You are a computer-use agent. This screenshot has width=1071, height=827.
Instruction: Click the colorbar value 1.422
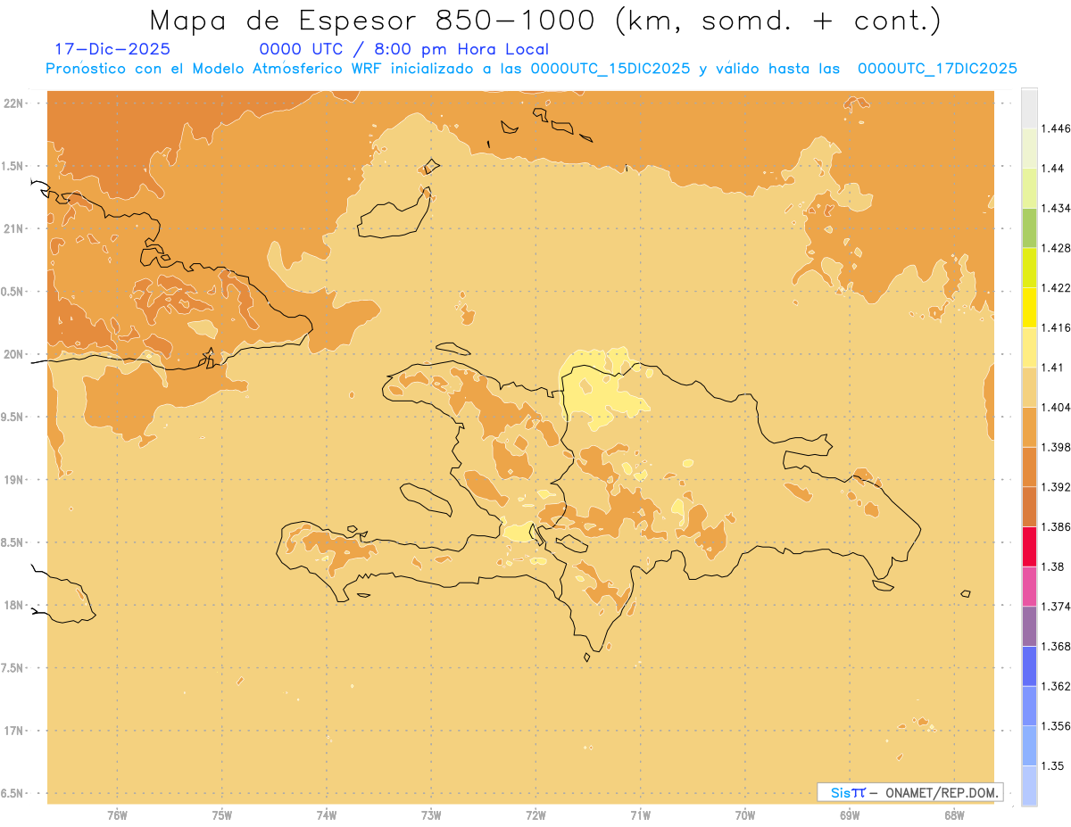click(1056, 288)
